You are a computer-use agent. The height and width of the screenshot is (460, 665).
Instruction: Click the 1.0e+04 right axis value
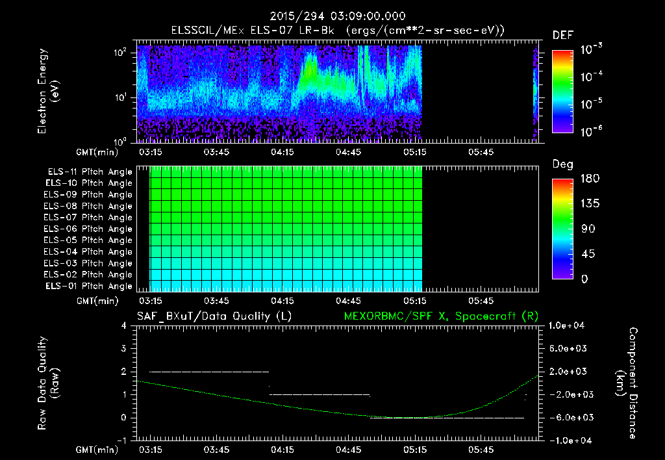(x=566, y=326)
